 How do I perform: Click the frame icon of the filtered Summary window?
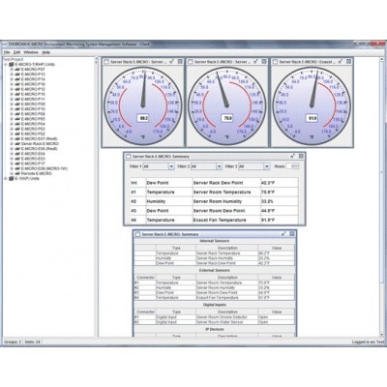coord(129,157)
